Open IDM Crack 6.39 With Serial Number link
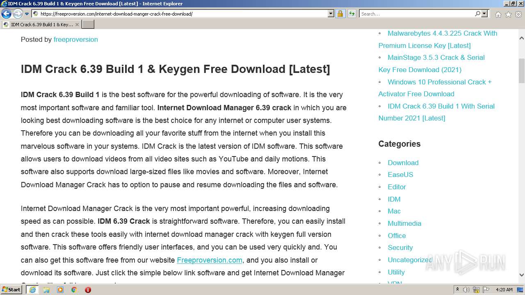 (436, 112)
